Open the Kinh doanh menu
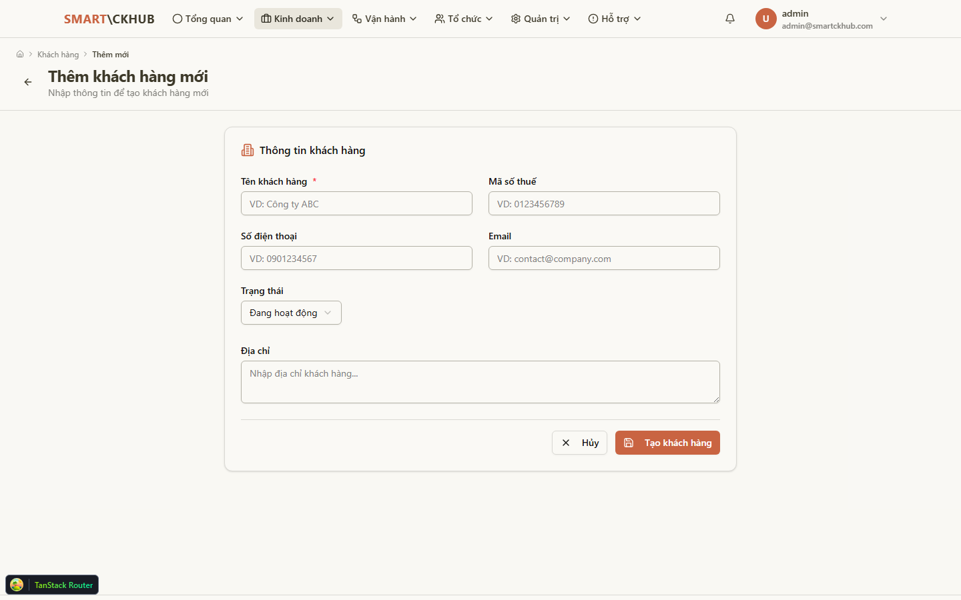961x600 pixels. pyautogui.click(x=298, y=19)
